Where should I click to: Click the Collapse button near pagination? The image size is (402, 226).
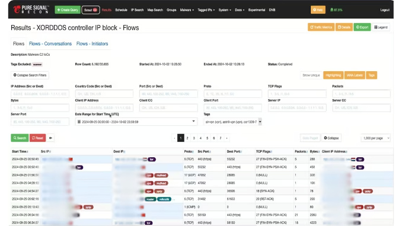coord(331,138)
